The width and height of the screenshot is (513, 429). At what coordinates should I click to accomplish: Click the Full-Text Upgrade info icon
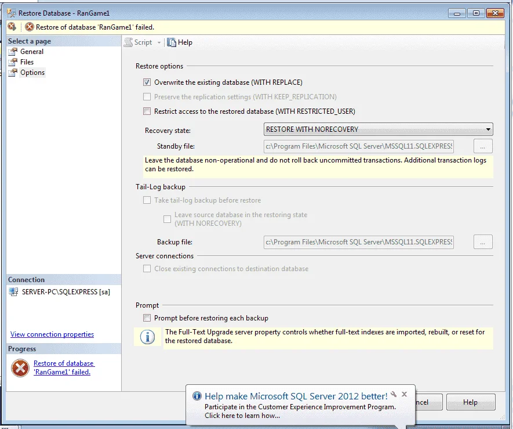pos(148,337)
